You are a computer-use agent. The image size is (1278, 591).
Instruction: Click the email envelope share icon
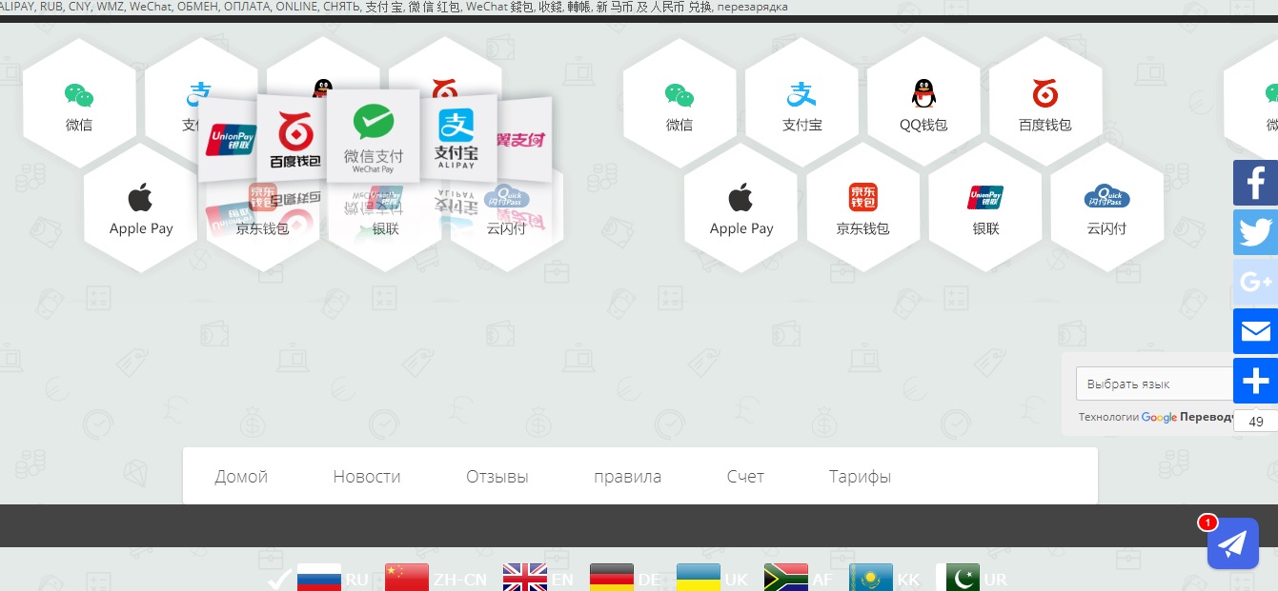click(x=1255, y=331)
